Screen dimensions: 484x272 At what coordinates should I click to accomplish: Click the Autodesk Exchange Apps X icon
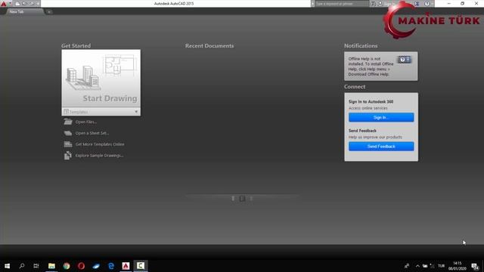click(417, 4)
